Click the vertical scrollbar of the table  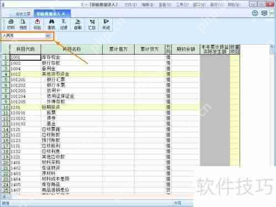[272, 105]
